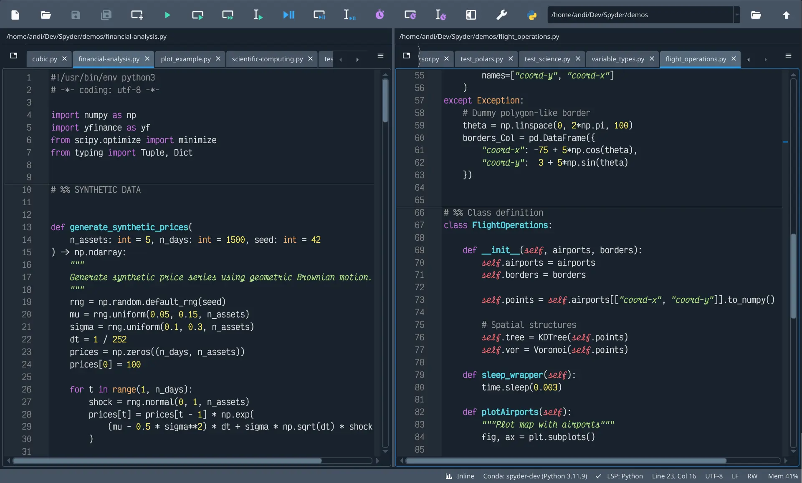Close the financial-analysis.py tab
The height and width of the screenshot is (483, 802).
(147, 59)
